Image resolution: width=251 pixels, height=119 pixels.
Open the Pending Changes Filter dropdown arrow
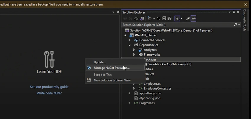(x=154, y=19)
